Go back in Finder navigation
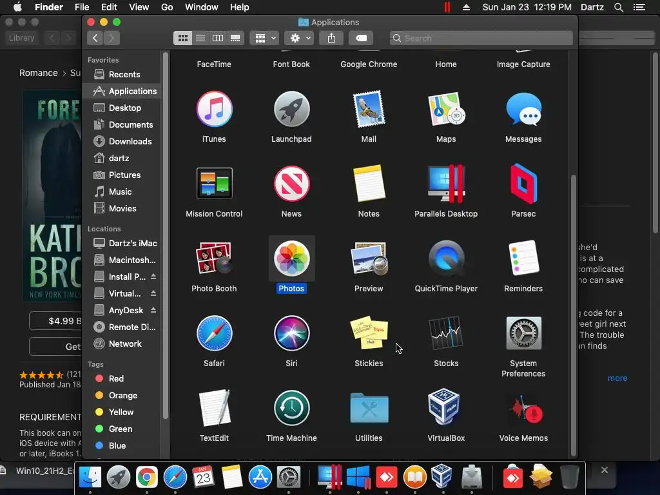Image resolution: width=660 pixels, height=495 pixels. [x=95, y=38]
